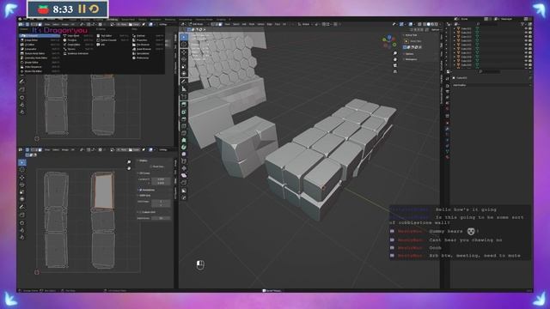
Task: Open Text Editor from the Scripting column
Action: pos(113,36)
